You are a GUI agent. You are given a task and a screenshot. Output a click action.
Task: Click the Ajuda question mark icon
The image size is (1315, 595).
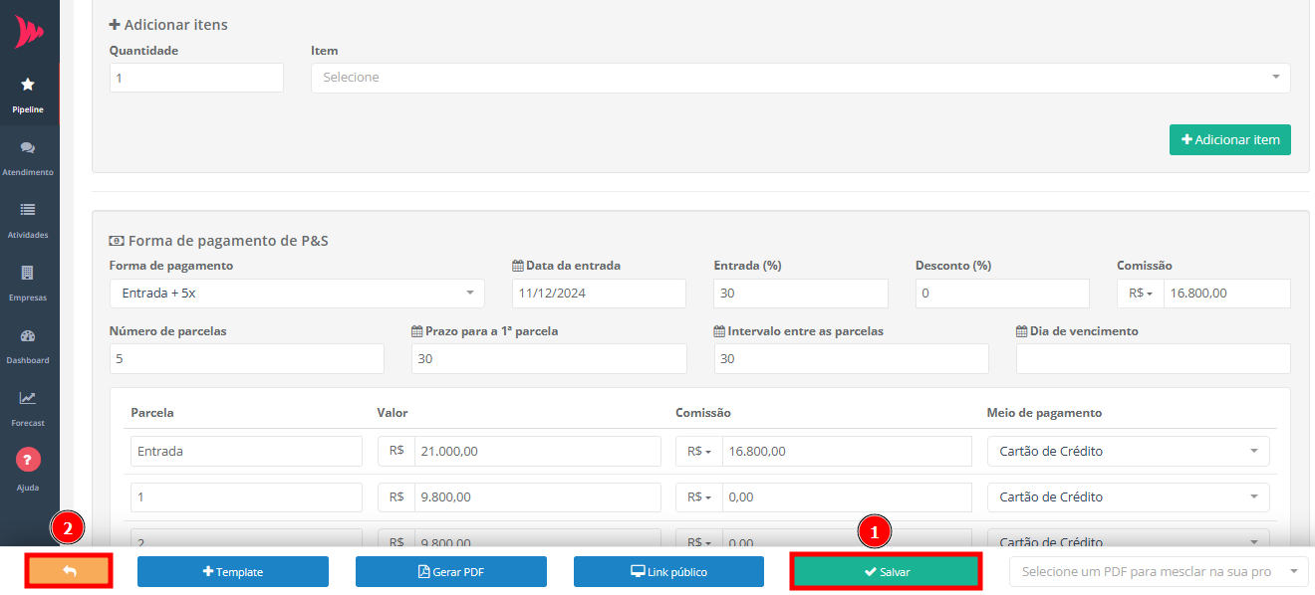28,460
